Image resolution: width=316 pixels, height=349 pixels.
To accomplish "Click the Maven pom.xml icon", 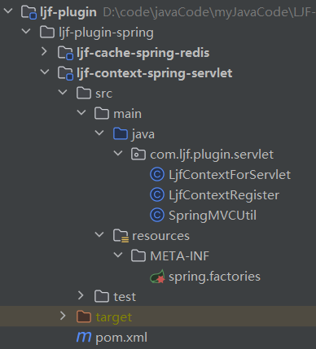I will 84,337.
